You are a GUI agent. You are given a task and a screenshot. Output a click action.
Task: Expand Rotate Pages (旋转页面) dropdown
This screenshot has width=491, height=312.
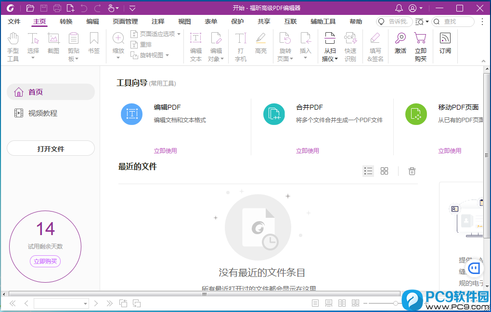[291, 59]
